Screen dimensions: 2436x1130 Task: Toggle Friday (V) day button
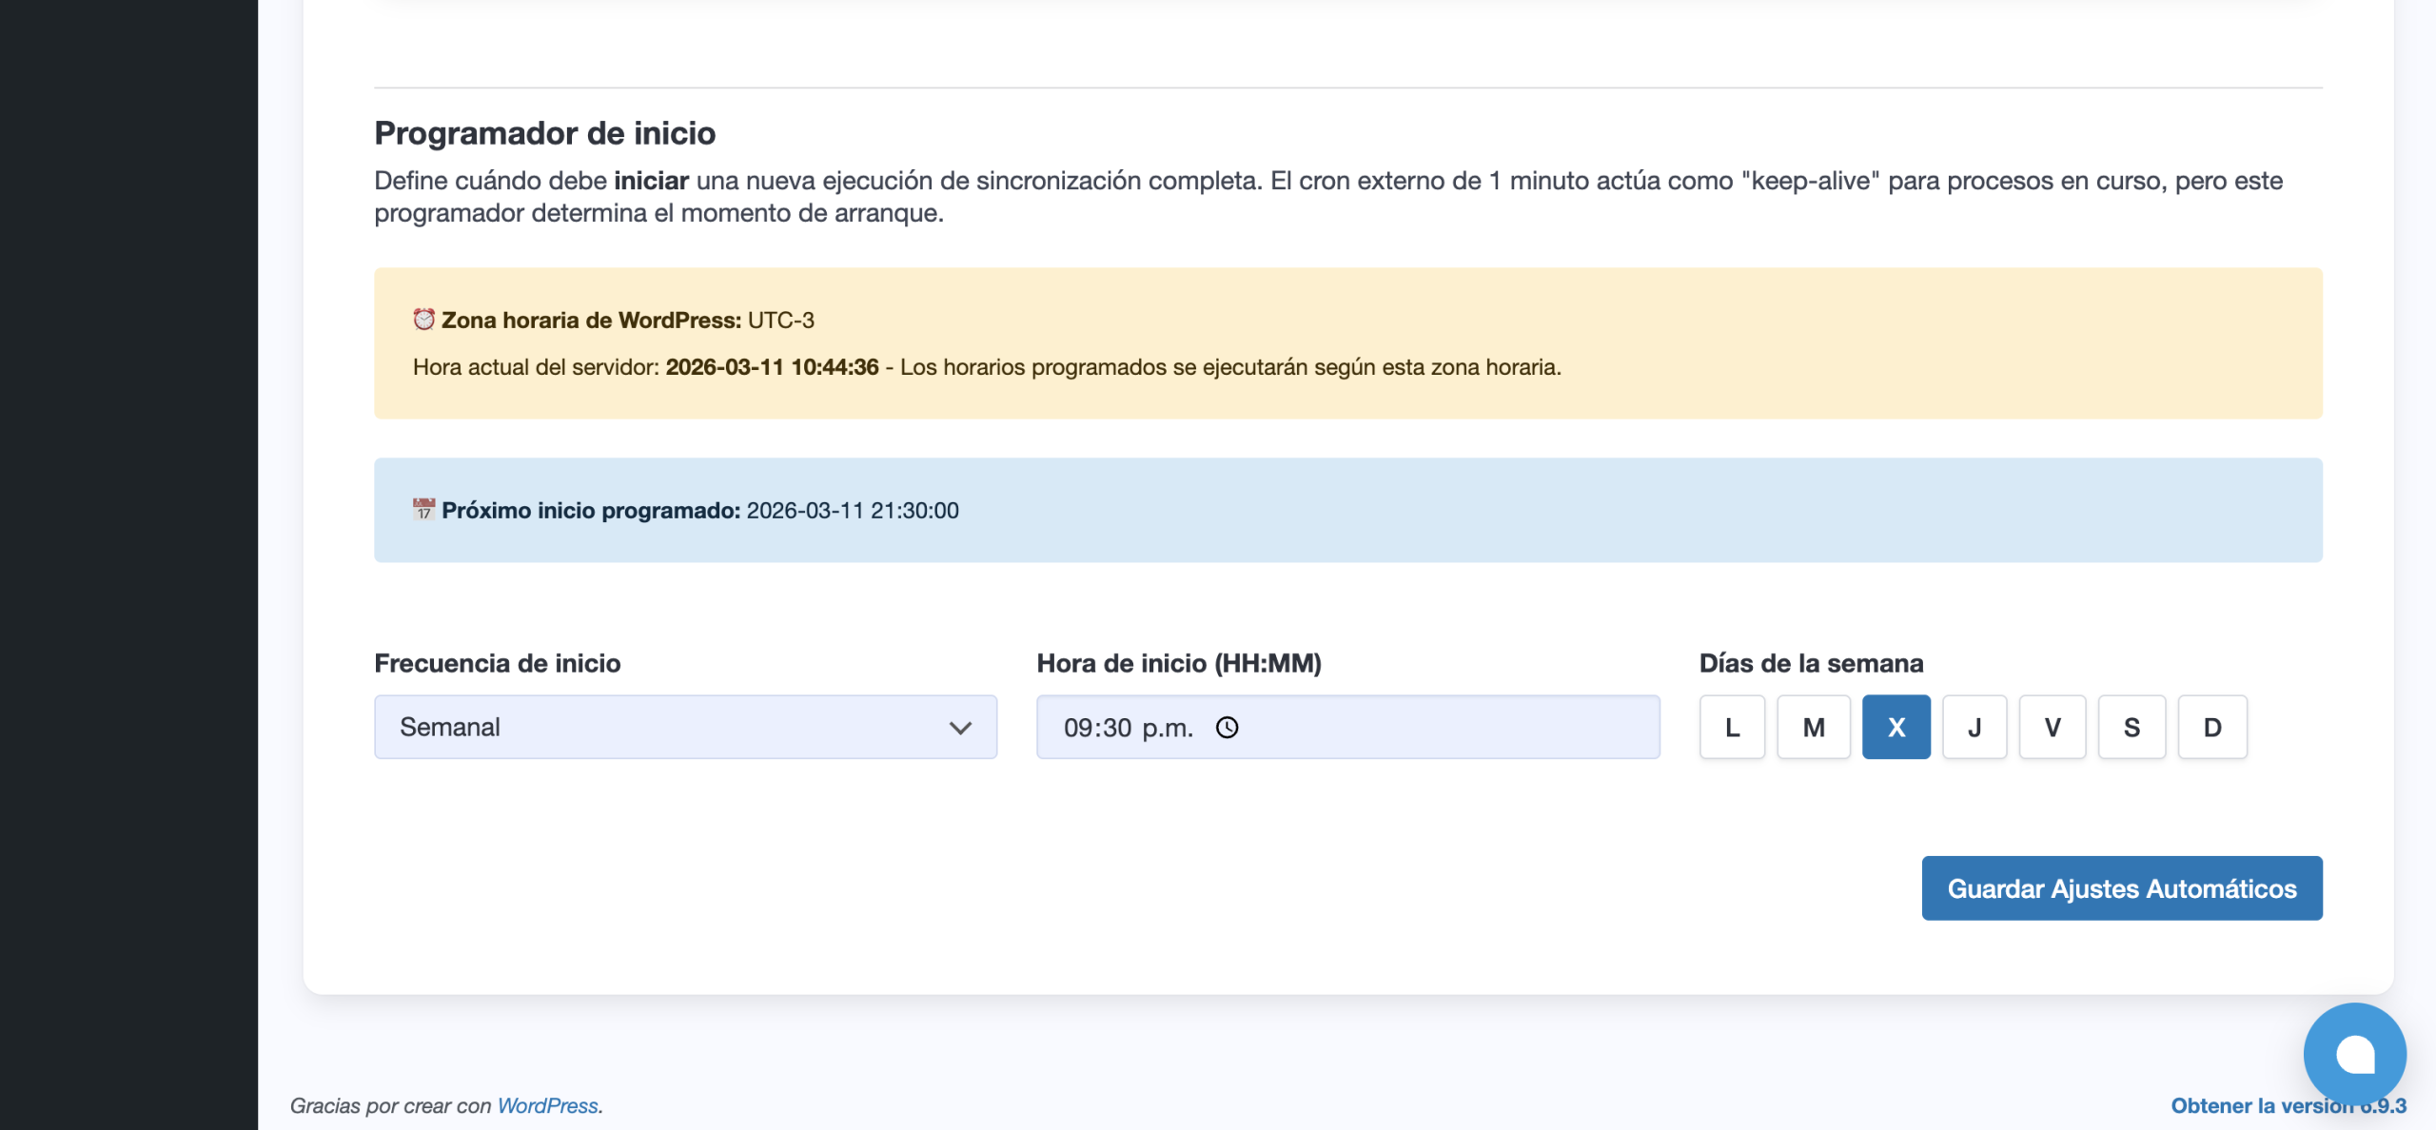[2053, 728]
